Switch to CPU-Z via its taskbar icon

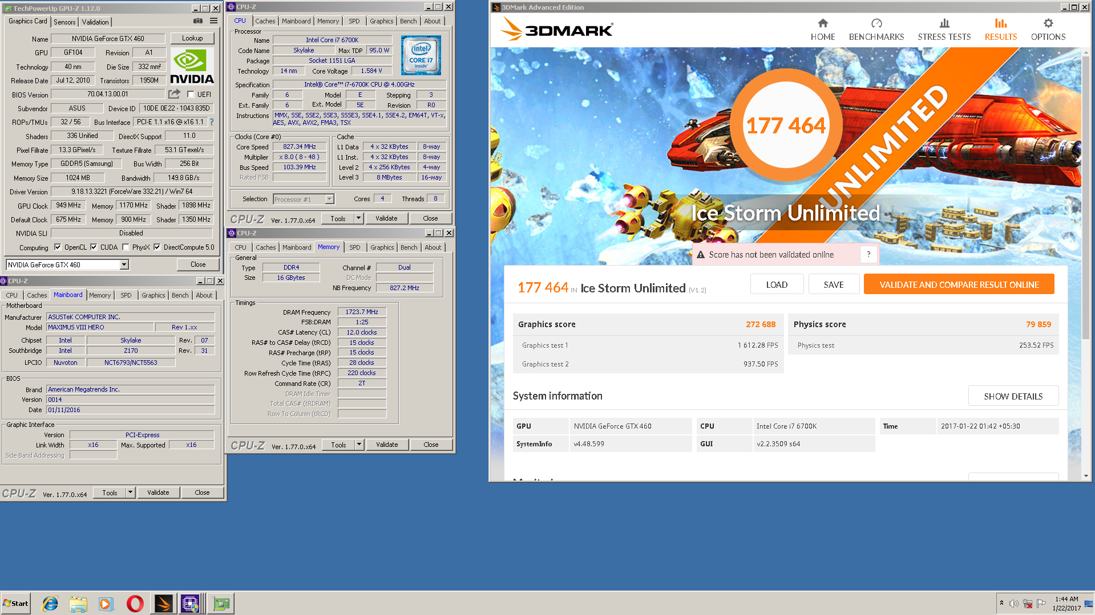191,604
